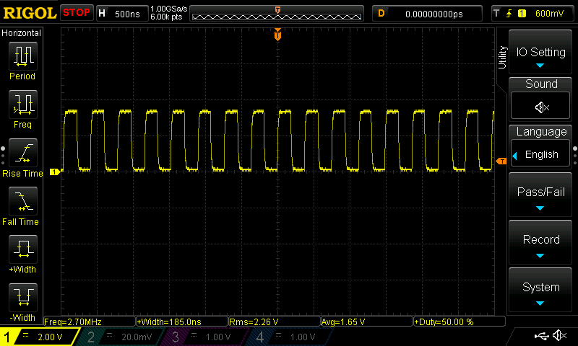Select channel 2 tab at 20.0mV
The height and width of the screenshot is (346, 578).
click(121, 337)
